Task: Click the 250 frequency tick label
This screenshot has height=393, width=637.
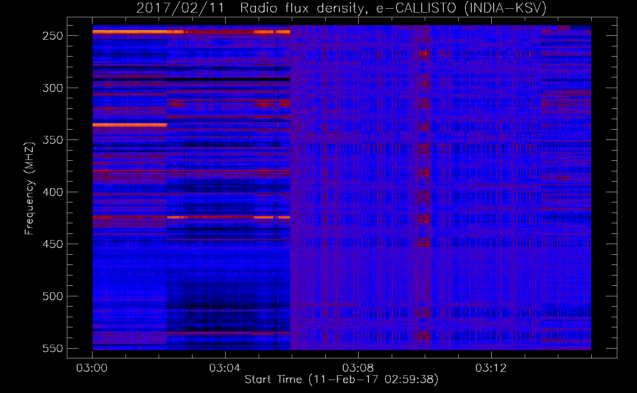Action: [x=53, y=36]
